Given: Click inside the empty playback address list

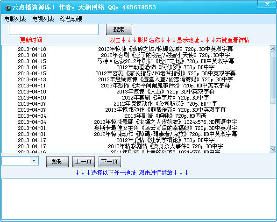Looking at the screenshot, I should (x=138, y=199).
